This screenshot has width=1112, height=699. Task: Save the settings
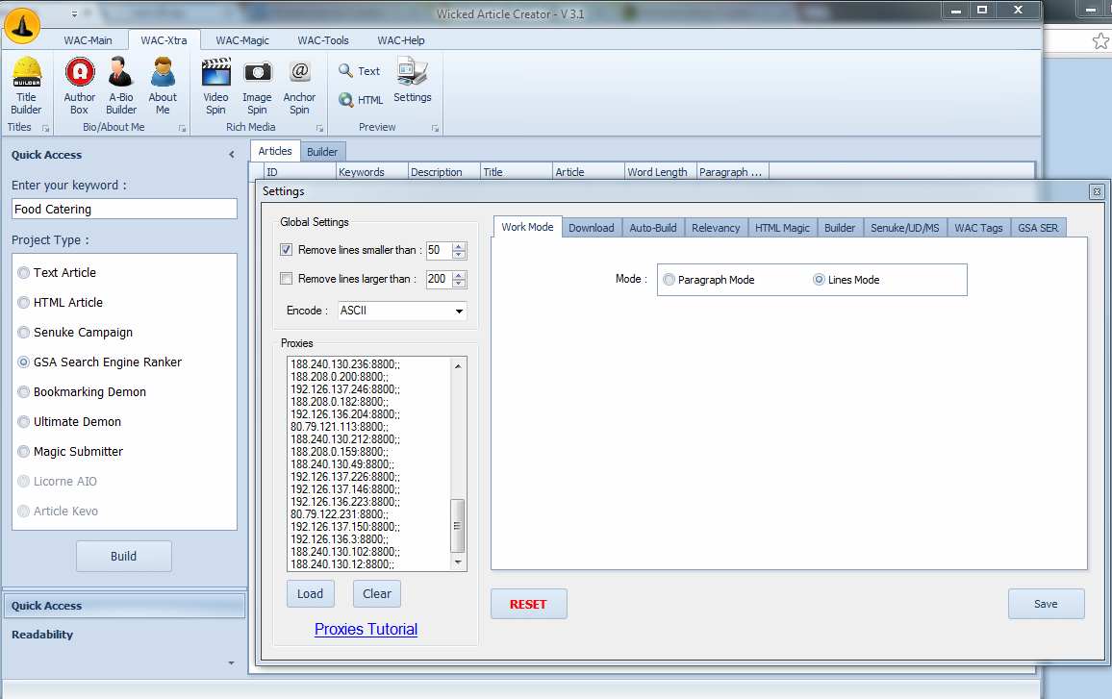coord(1046,604)
